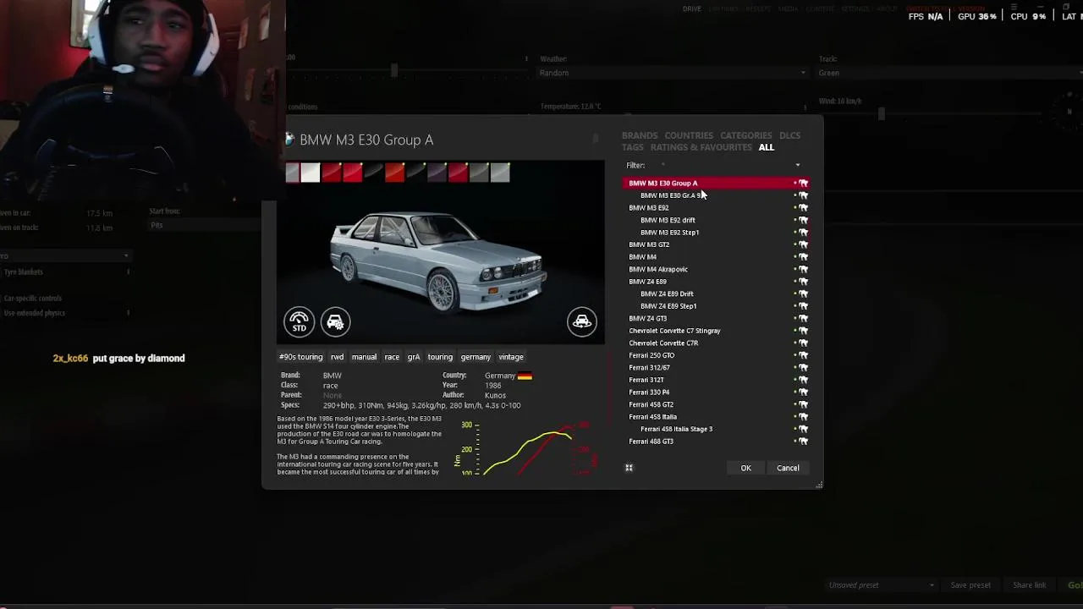Click horse icon on Ferrari 488 GT3 row
This screenshot has height=609, width=1083.
click(803, 441)
